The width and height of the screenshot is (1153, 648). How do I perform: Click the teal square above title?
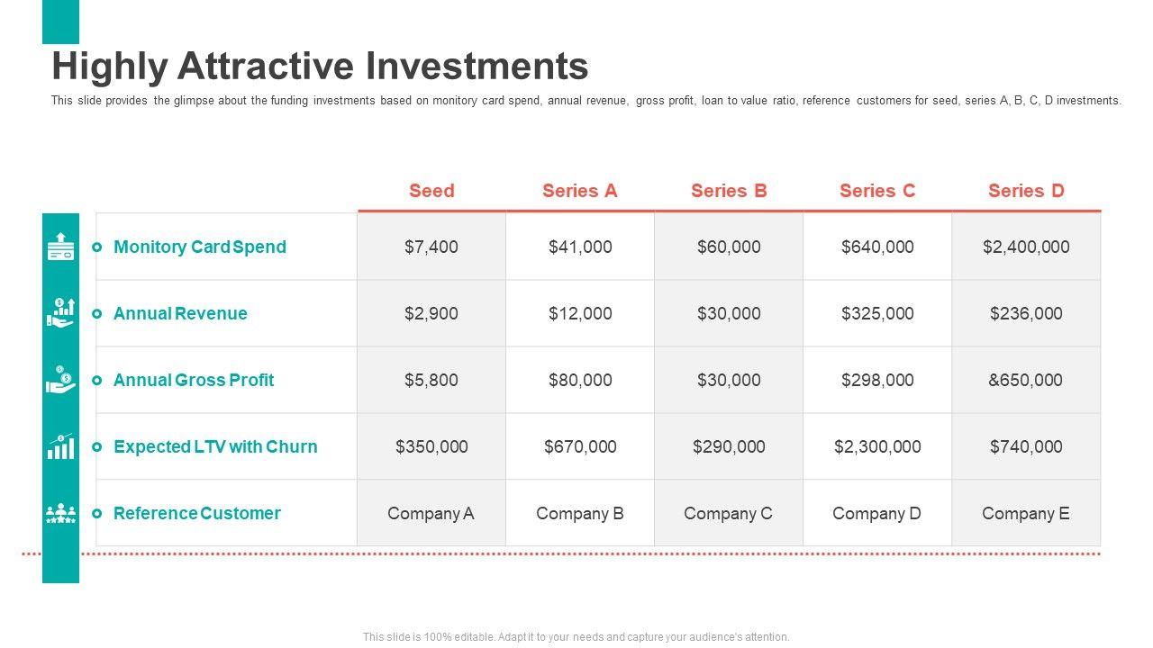60,22
